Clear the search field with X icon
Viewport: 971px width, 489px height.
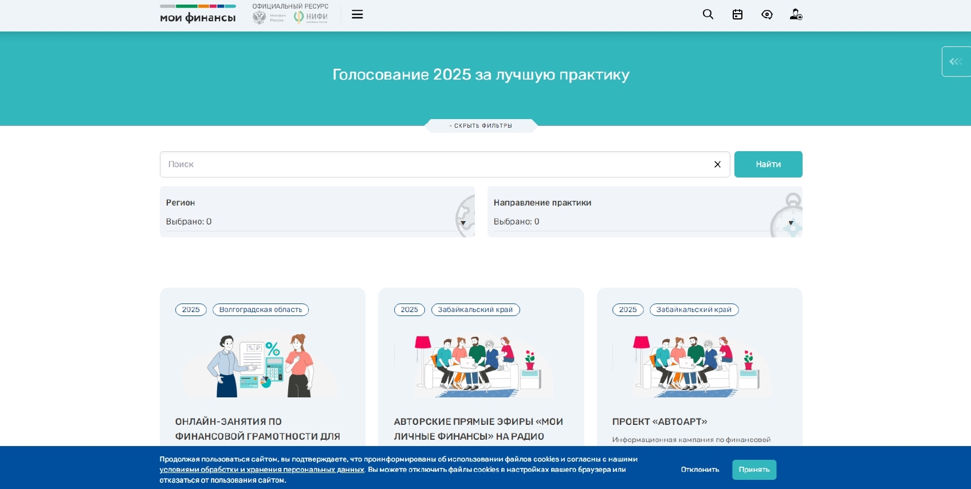(717, 164)
